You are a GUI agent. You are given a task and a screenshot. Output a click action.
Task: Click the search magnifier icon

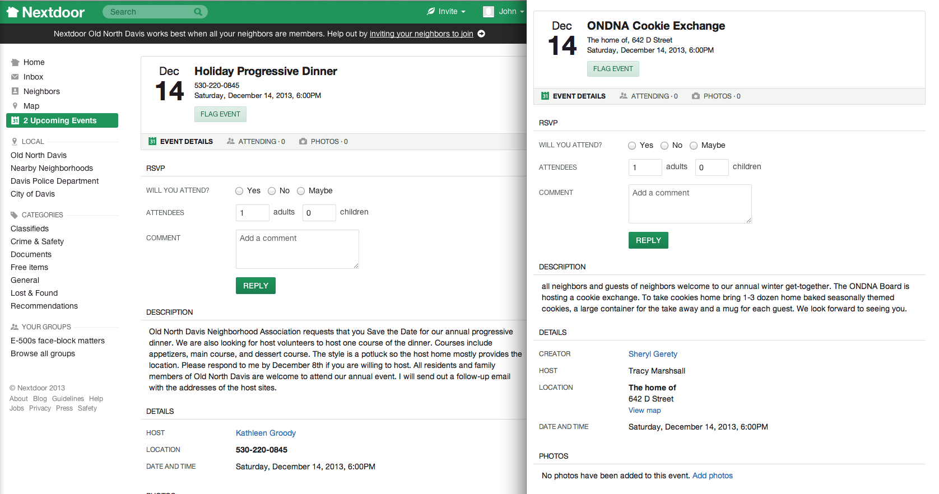click(198, 12)
